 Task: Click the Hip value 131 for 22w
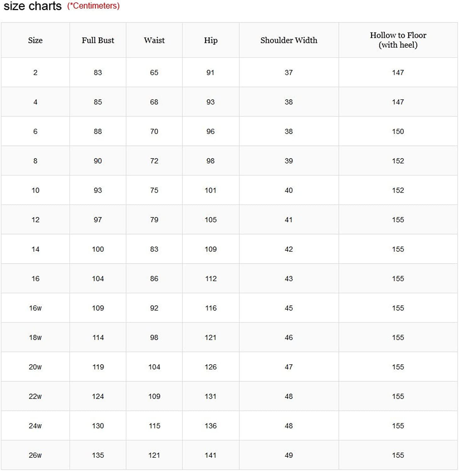[210, 397]
